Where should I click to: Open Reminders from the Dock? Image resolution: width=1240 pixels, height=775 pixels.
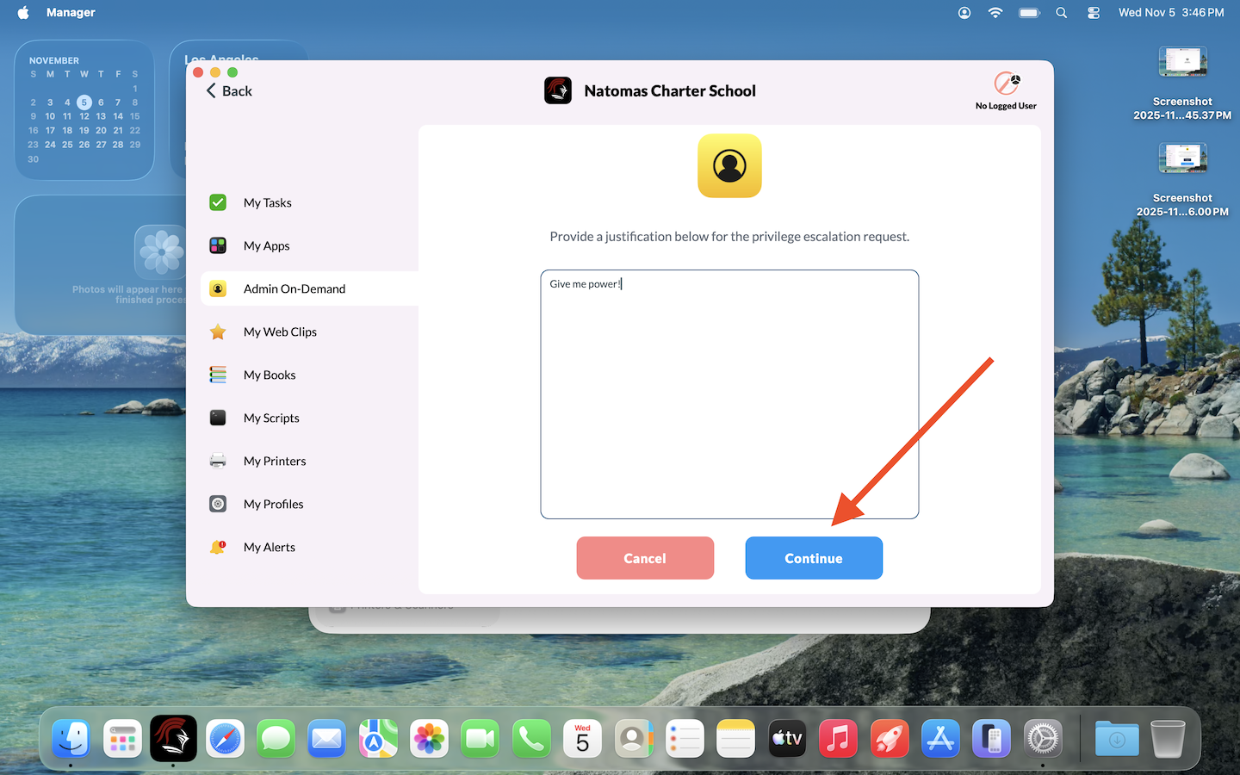click(x=685, y=739)
